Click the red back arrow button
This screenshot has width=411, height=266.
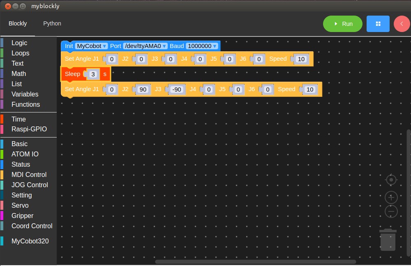[x=402, y=24]
